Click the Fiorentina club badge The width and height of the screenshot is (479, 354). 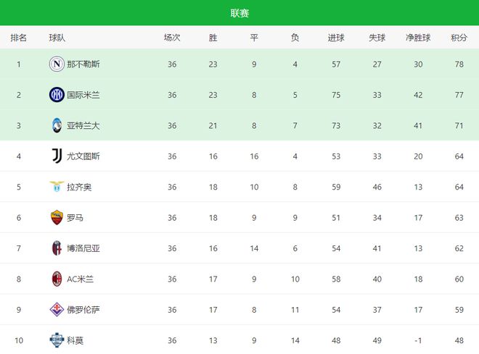(x=57, y=310)
